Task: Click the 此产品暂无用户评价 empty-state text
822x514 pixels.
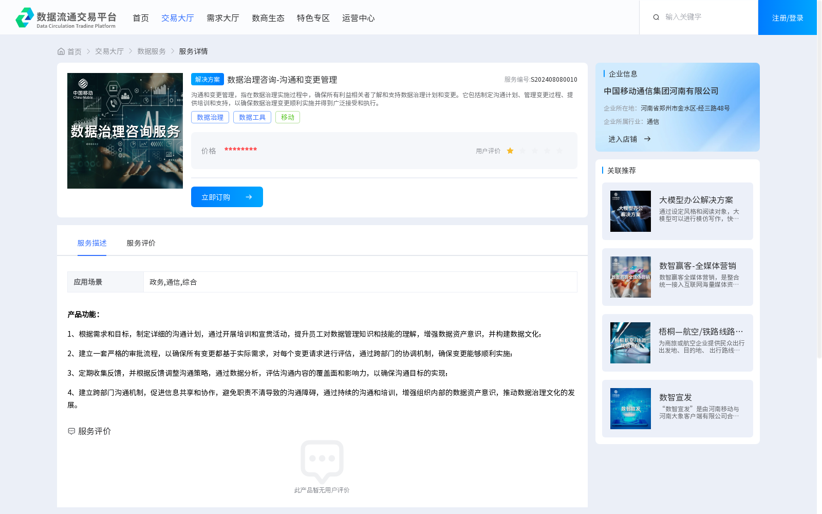Action: coord(322,490)
